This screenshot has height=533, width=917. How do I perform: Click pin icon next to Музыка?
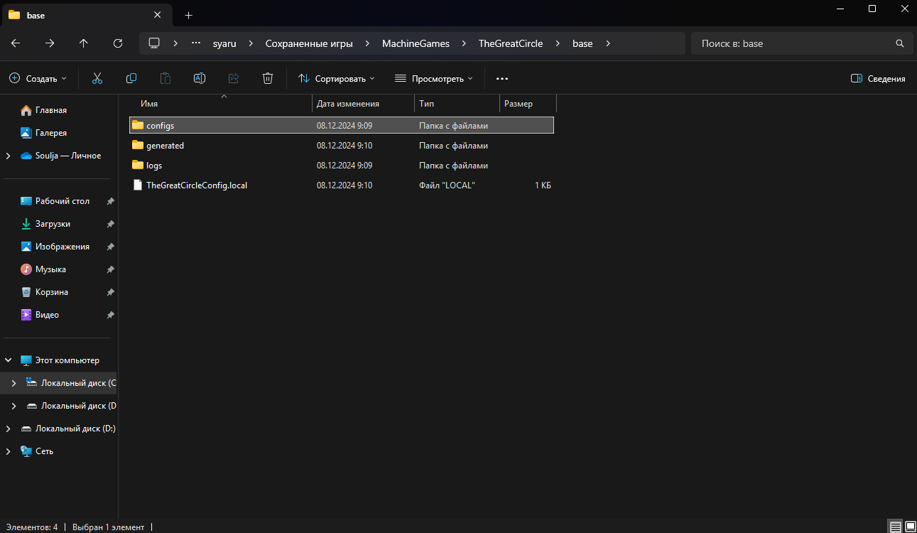(x=110, y=269)
